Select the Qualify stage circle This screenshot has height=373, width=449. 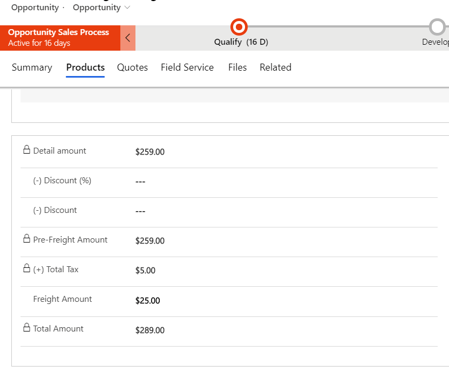point(239,27)
